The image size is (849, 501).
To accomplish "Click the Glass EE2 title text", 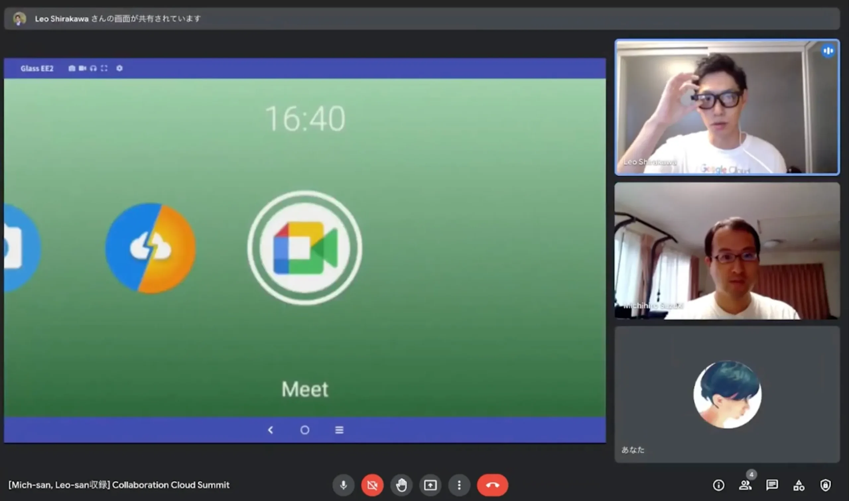I will (x=37, y=68).
